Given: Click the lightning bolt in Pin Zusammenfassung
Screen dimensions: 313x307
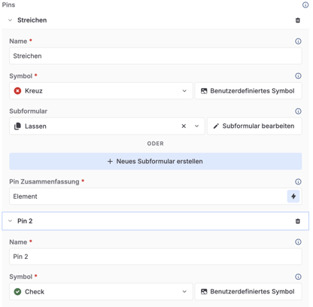Looking at the screenshot, I should [x=293, y=196].
